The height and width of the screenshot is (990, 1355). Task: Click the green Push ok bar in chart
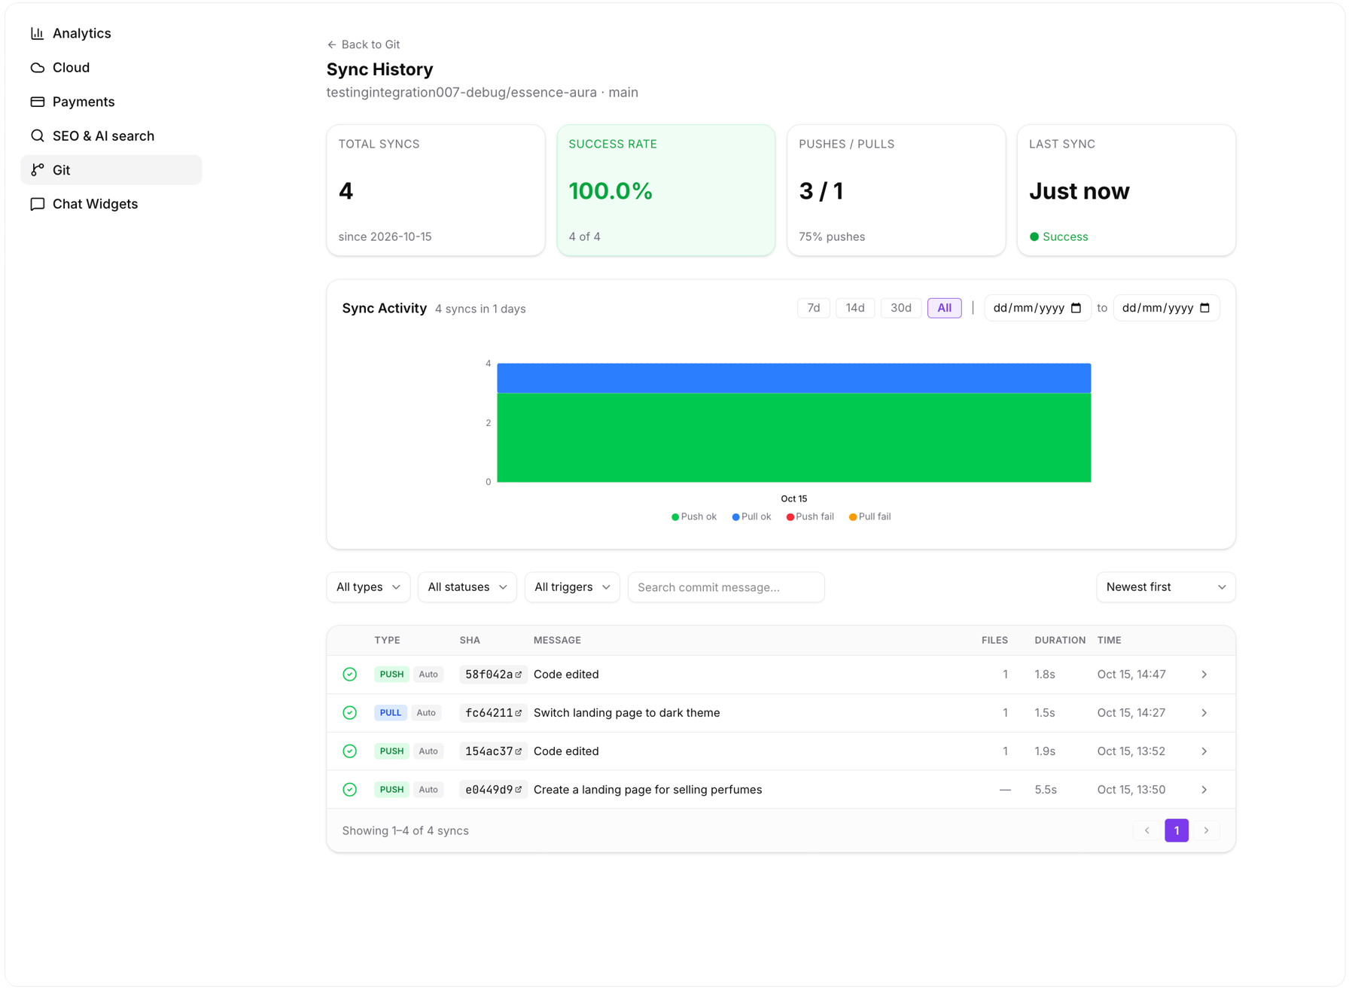(793, 437)
